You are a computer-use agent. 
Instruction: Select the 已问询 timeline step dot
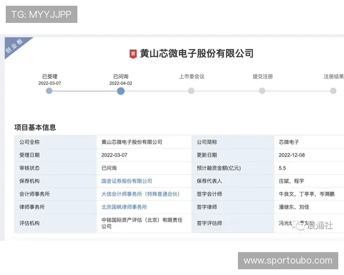click(120, 91)
